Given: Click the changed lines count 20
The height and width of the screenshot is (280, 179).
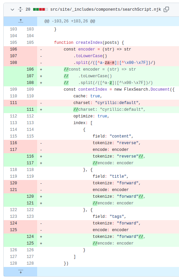Looking at the screenshot, I should pos(28,9).
